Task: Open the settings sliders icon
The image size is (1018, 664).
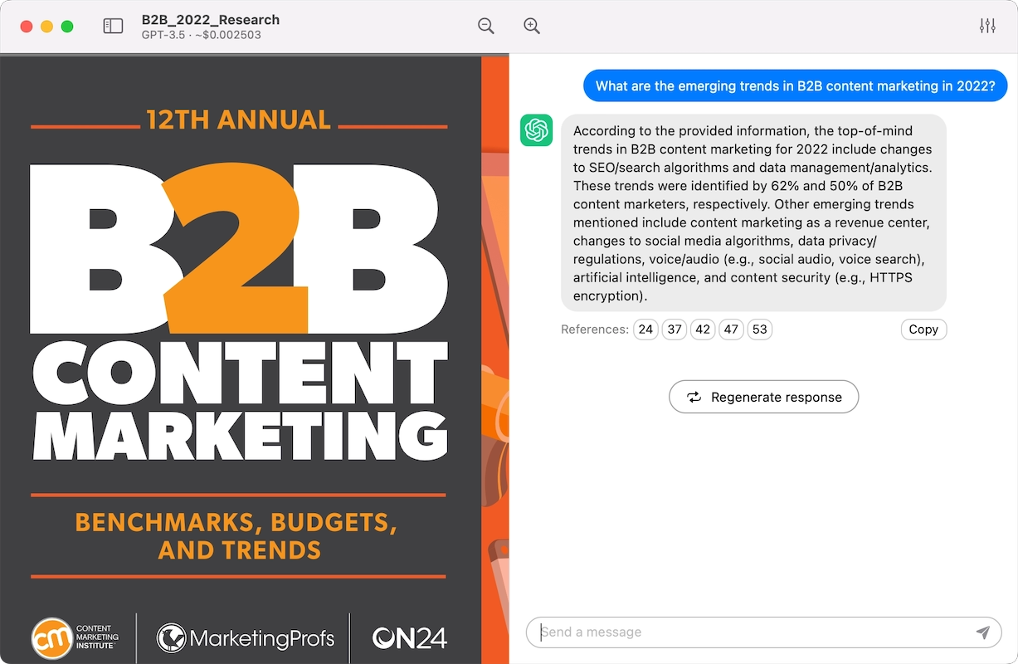Action: click(x=987, y=26)
